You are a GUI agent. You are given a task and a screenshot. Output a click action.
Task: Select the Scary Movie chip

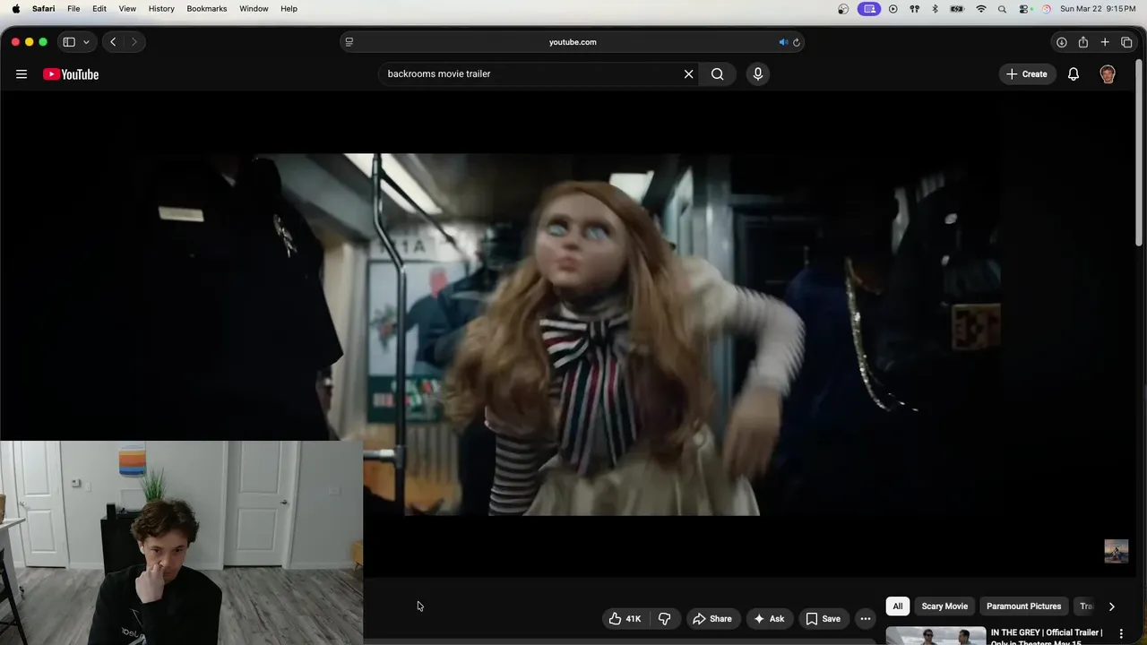944,606
